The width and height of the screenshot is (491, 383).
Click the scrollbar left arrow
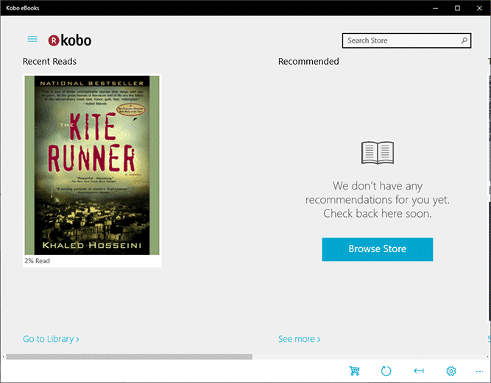(x=3, y=357)
